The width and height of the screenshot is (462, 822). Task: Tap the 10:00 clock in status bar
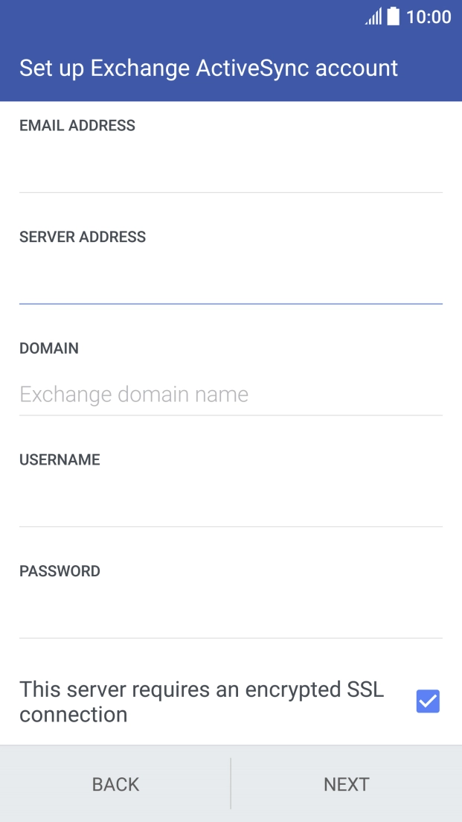(x=429, y=17)
